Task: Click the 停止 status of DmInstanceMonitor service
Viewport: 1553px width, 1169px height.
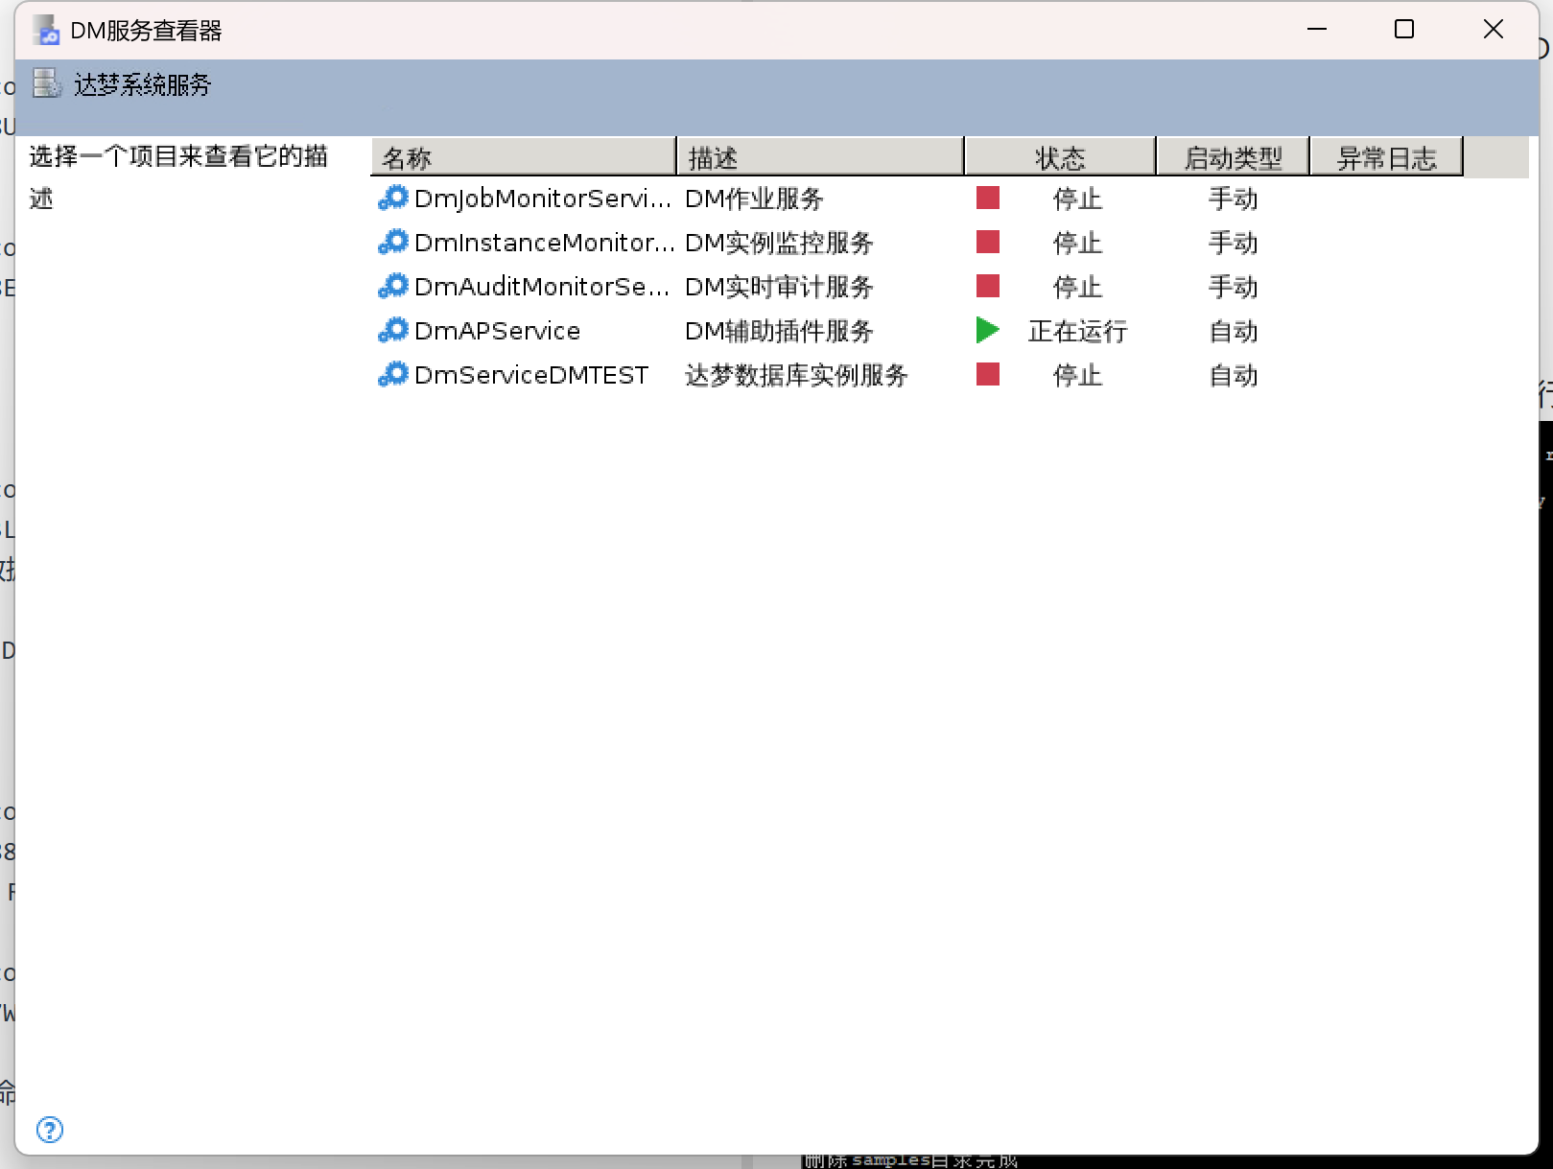Action: coord(1077,243)
